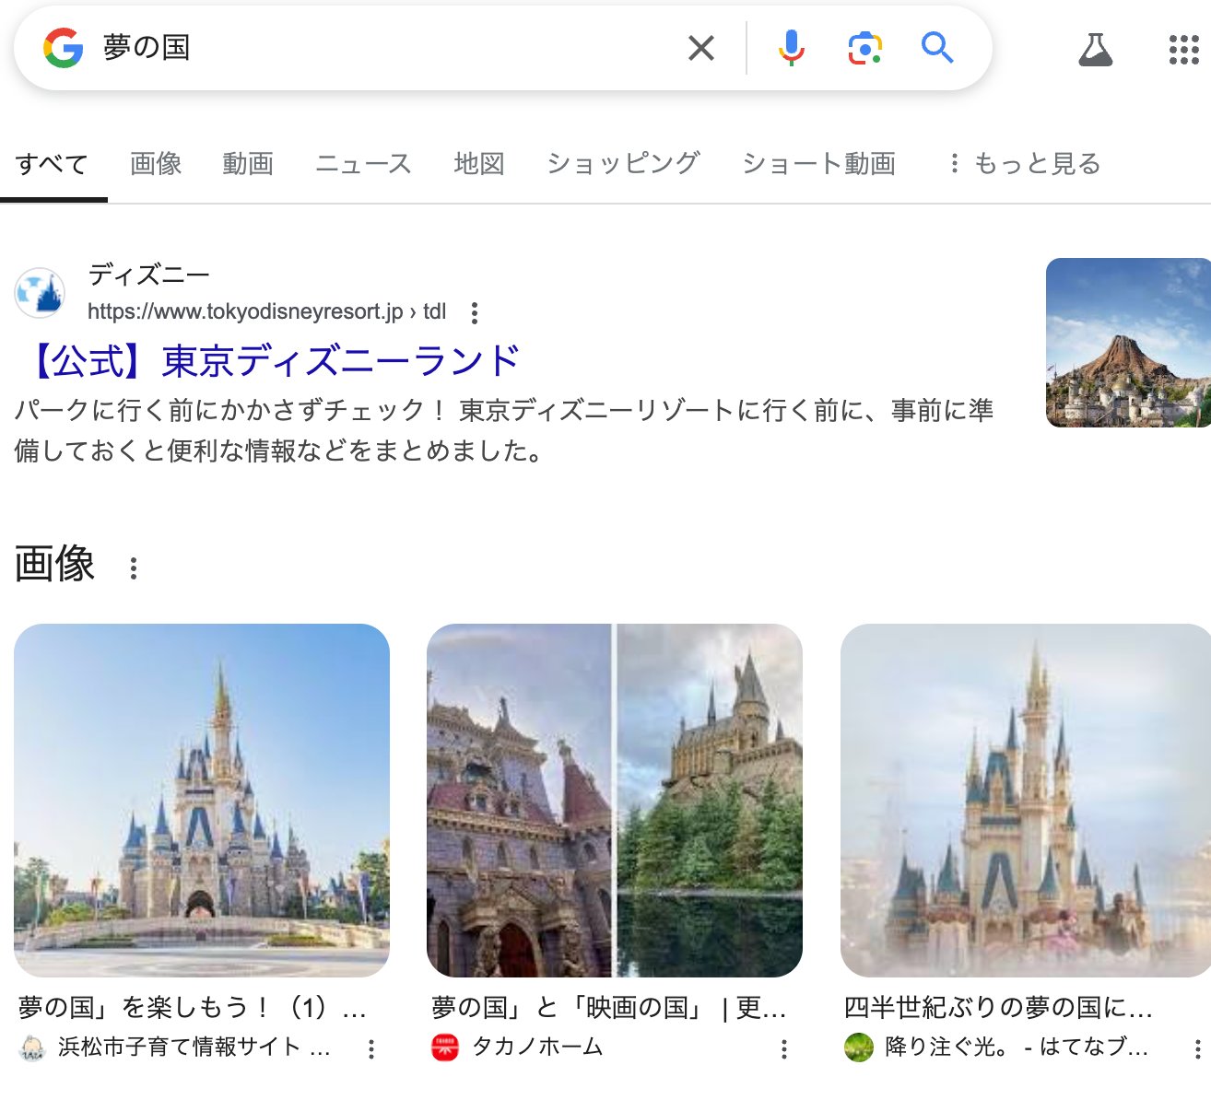
Task: Select the すべて tab
Action: click(53, 164)
